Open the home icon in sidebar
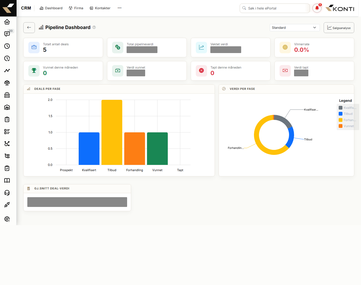361x285 pixels. tap(7, 22)
